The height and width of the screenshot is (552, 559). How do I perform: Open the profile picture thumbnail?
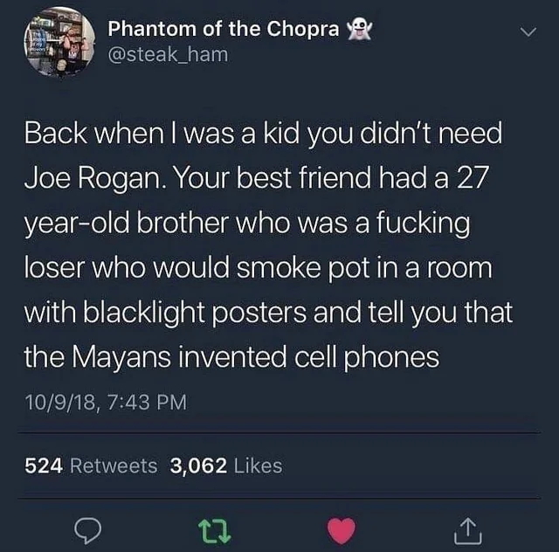coord(59,42)
